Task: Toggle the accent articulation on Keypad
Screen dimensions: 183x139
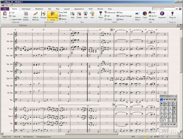Action: point(166,103)
